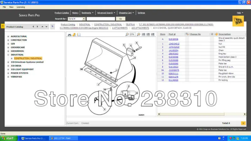Click the third layout view icon
251x141 pixels.
tap(153, 34)
